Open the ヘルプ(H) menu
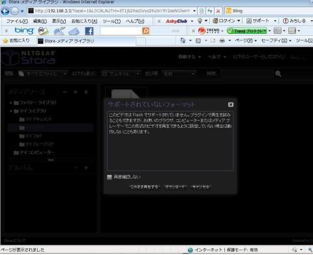 pyautogui.click(x=135, y=21)
